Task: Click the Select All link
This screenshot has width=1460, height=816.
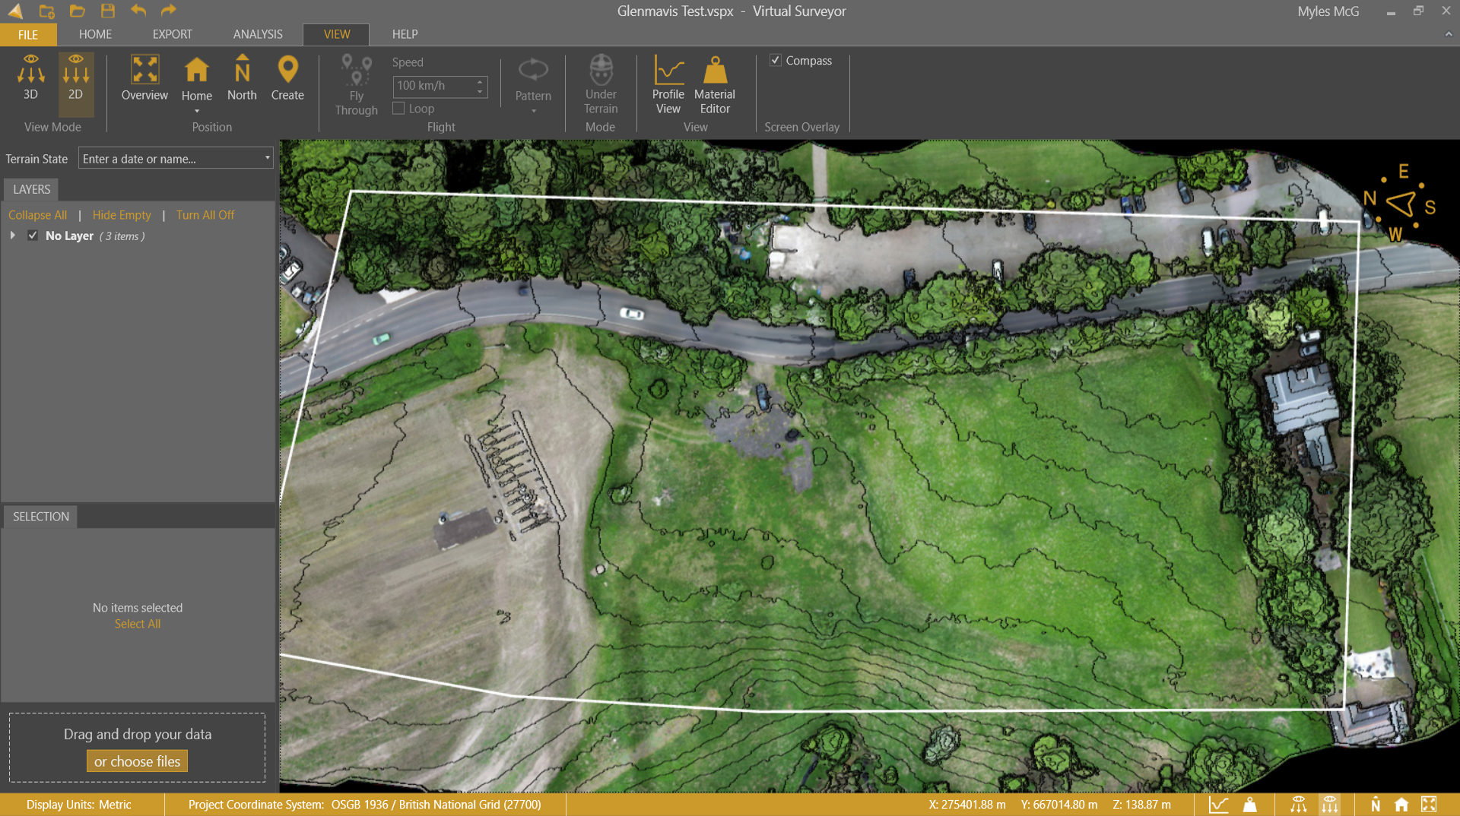Action: point(138,624)
